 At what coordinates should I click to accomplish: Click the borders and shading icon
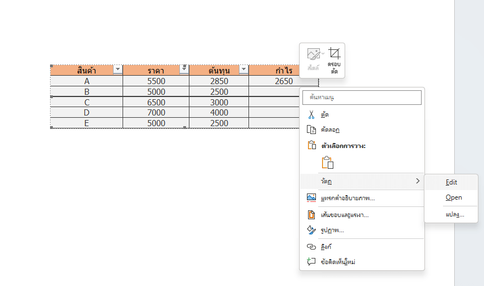[x=311, y=215]
